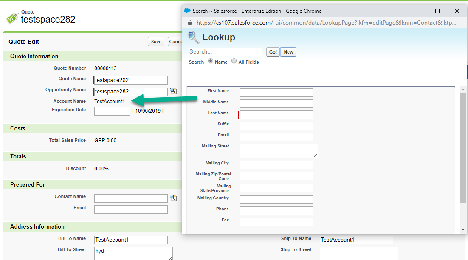Click the Last Name field in Lookup
The height and width of the screenshot is (260, 468).
(x=276, y=115)
